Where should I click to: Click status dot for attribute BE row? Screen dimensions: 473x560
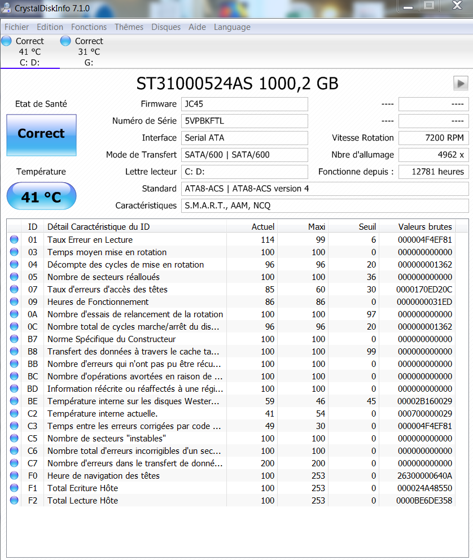coord(14,401)
